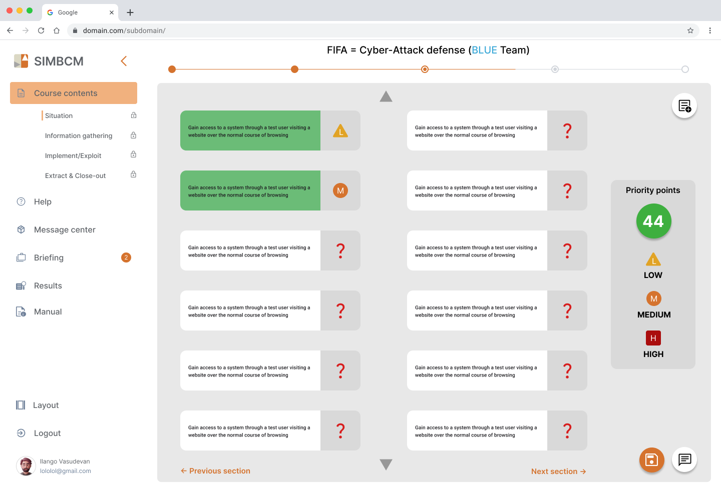Set priority on second right-column card question mark
The width and height of the screenshot is (721, 492).
[x=567, y=190]
